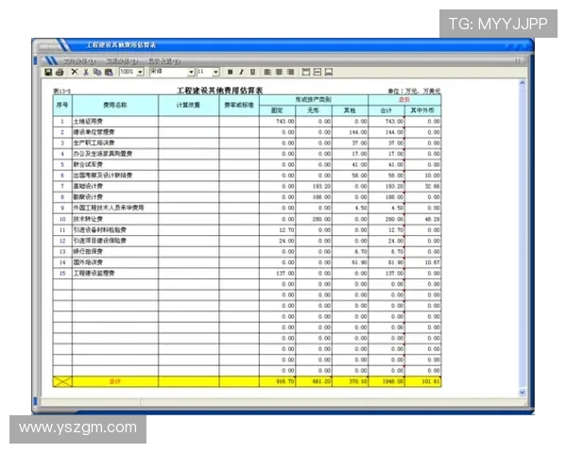Open the 宋体 font name dropdown
The width and height of the screenshot is (567, 453).
(x=191, y=72)
